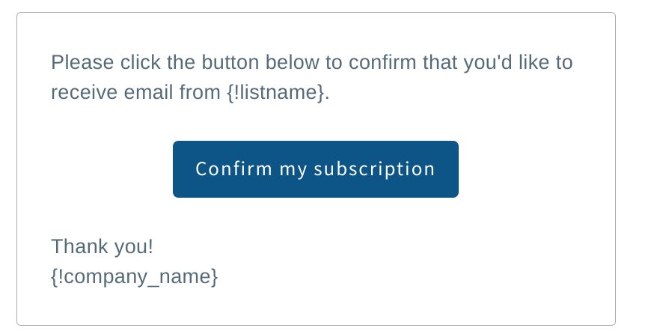
Task: Click the word Confirm inside the blue button
Action: (x=233, y=168)
